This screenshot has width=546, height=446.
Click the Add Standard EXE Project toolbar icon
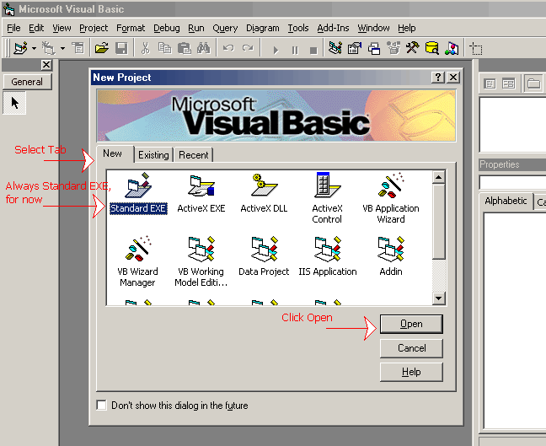tap(20, 48)
